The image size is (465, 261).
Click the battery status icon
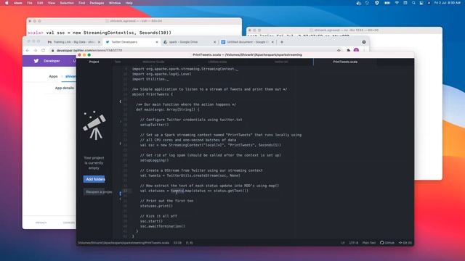coord(387,3)
